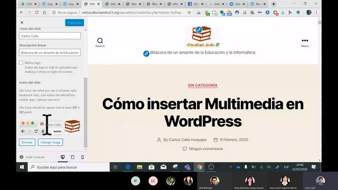This screenshot has width=338, height=190.
Task: Select the Carlos Calla participant video
Action: point(320,181)
